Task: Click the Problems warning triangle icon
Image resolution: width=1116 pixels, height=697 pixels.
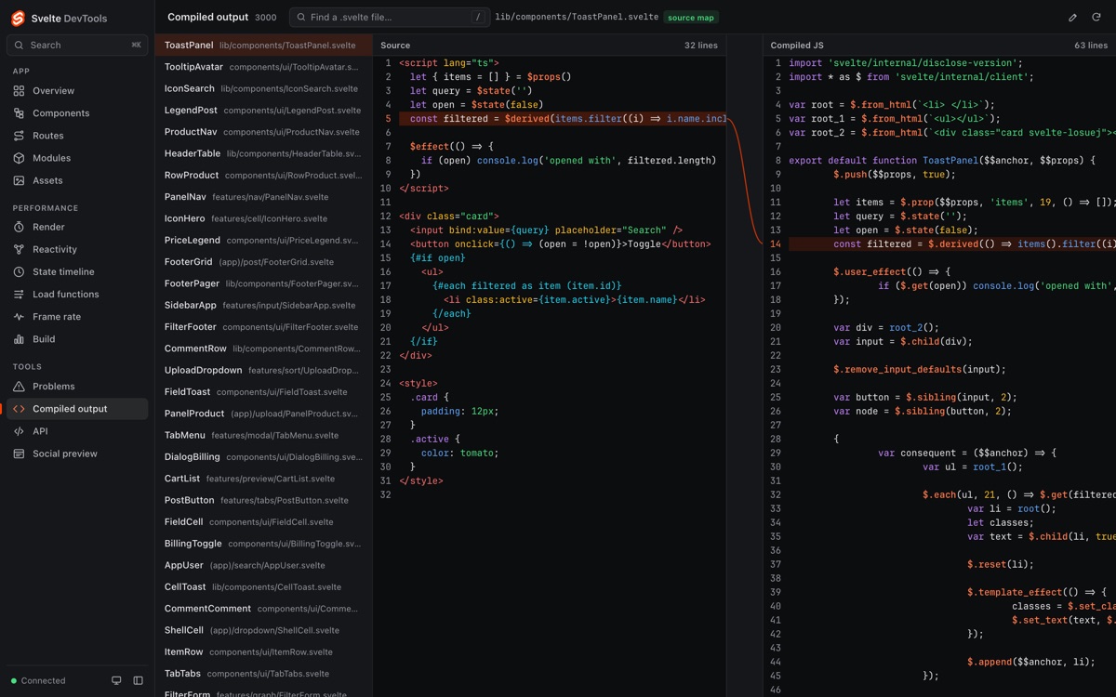Action: tap(19, 387)
